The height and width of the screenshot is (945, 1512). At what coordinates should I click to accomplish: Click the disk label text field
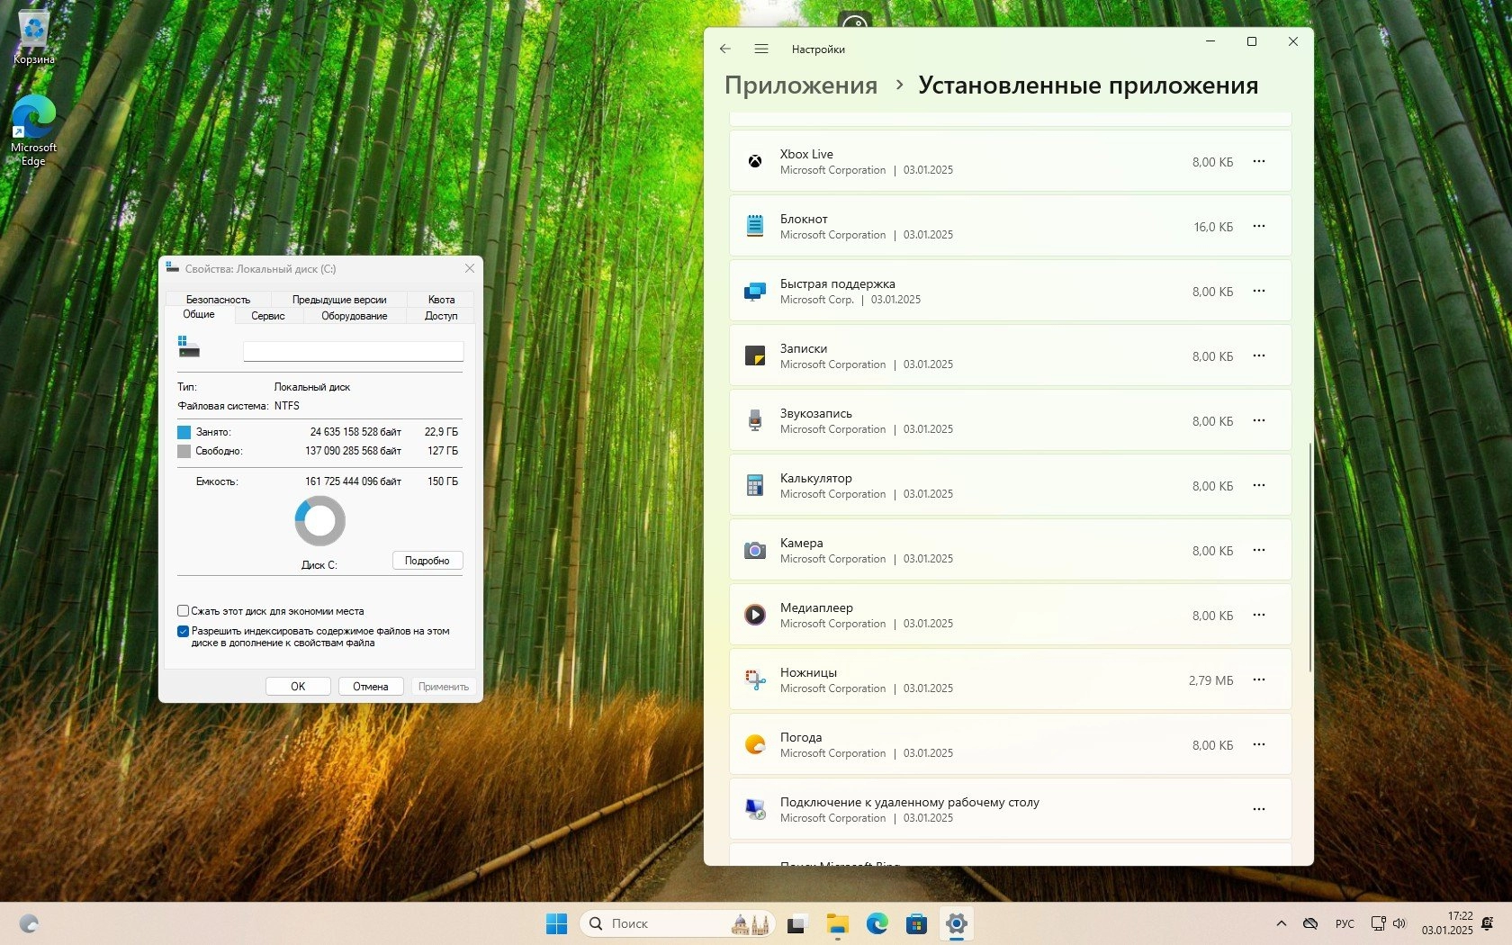tap(353, 351)
